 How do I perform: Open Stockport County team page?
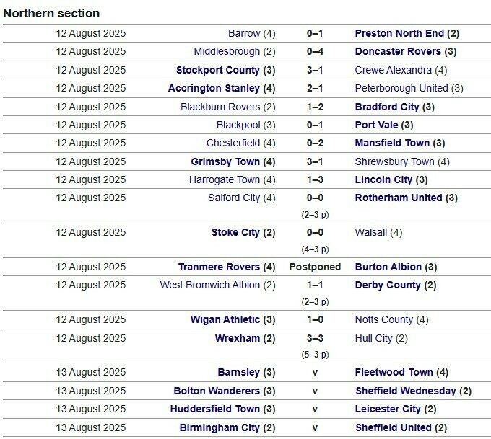tap(217, 70)
